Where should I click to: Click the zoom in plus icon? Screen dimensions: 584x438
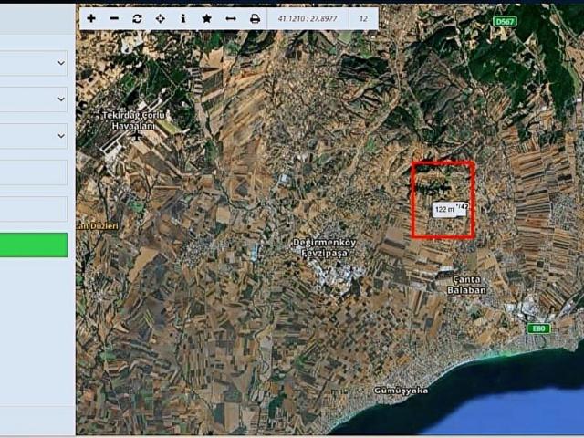[91, 18]
